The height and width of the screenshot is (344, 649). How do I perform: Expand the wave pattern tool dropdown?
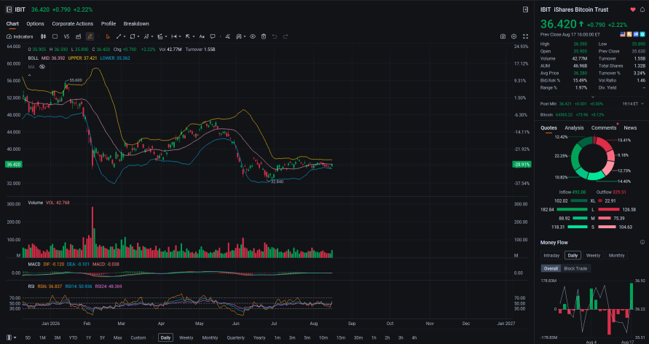click(152, 36)
